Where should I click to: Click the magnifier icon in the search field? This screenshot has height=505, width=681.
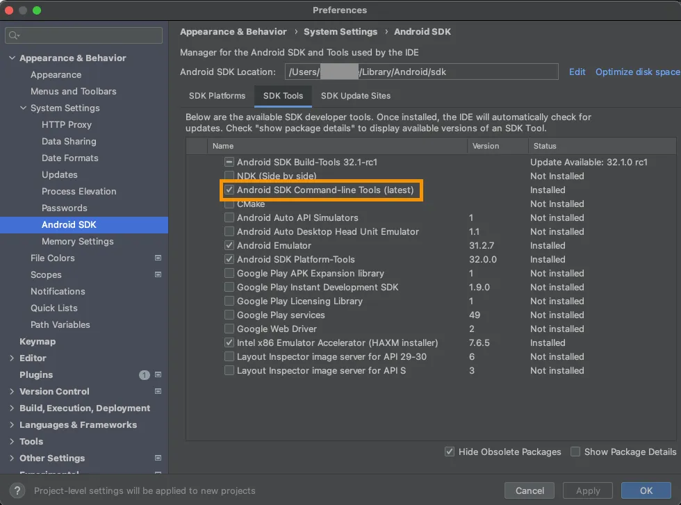pos(14,35)
